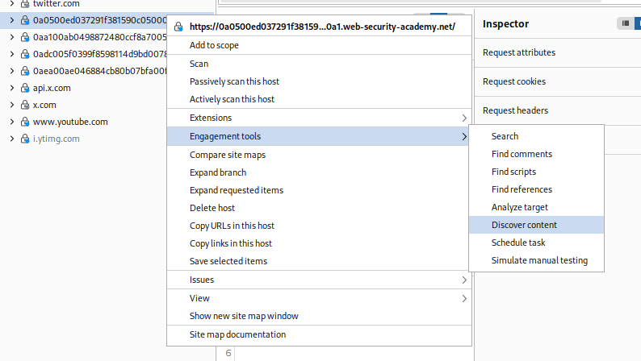This screenshot has width=641, height=361.
Task: Click the lock icon beside api.x.com
Action: click(24, 88)
